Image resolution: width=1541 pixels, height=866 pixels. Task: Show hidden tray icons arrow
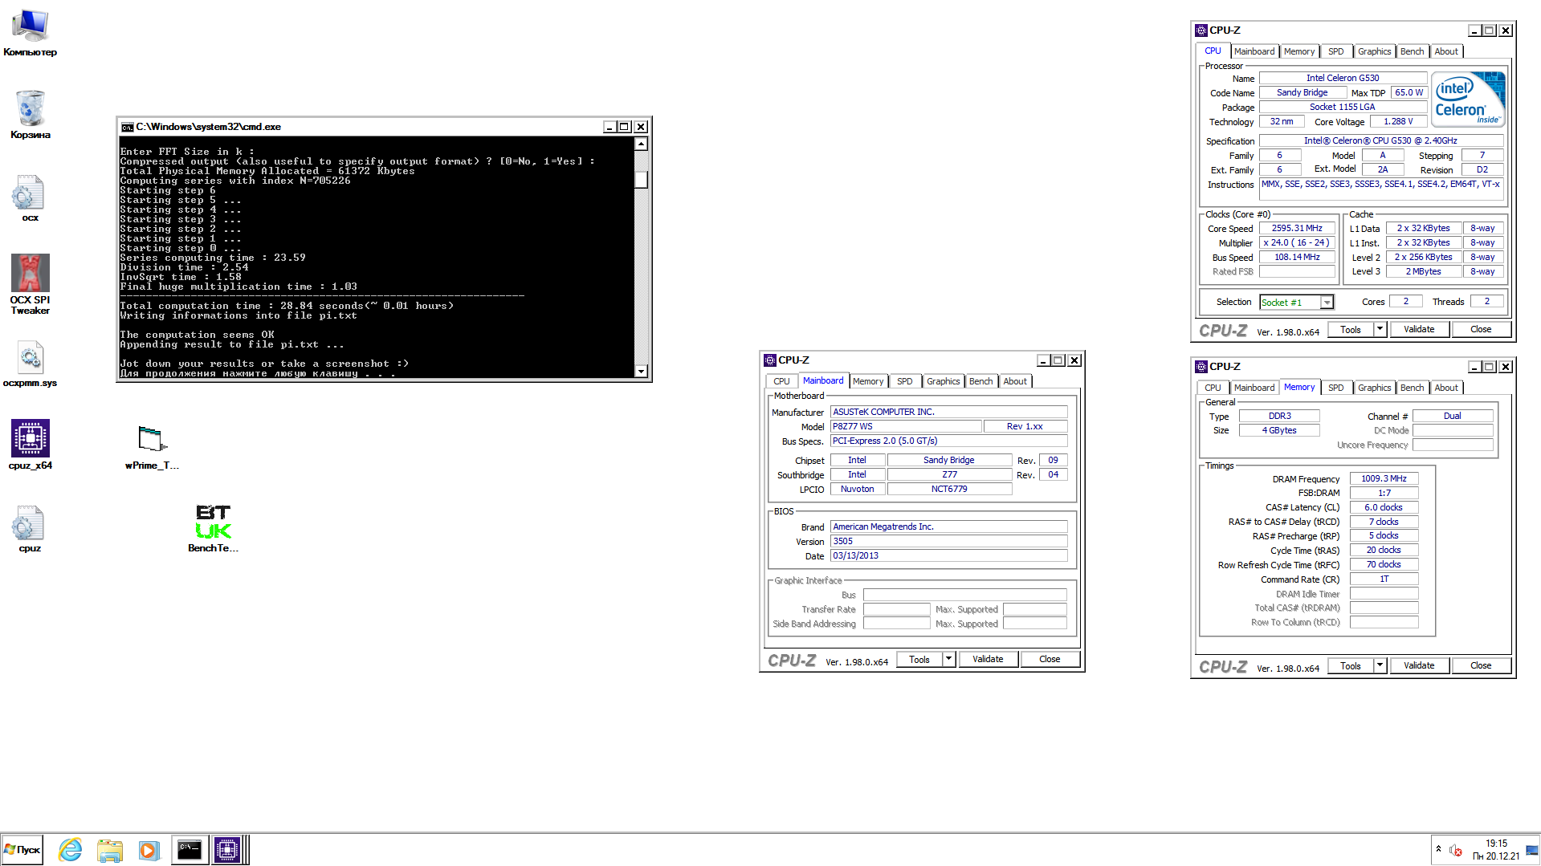click(x=1438, y=849)
